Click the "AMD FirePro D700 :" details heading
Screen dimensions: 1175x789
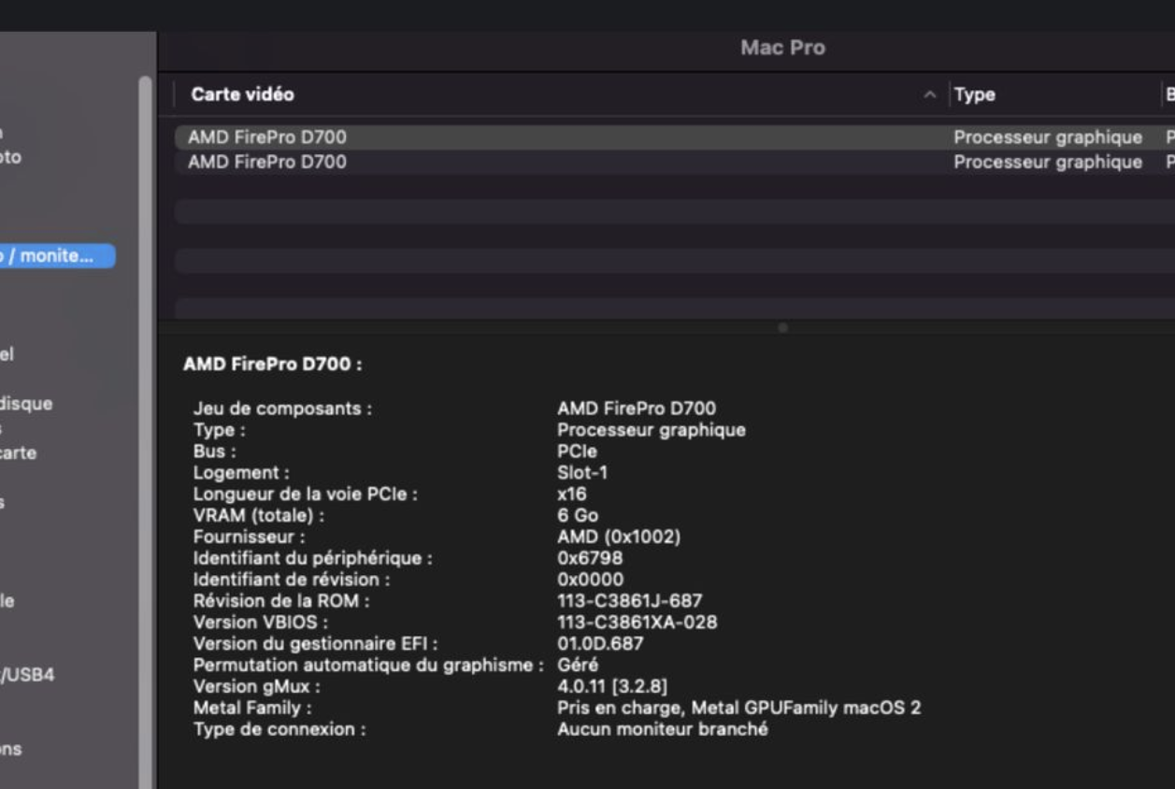click(272, 365)
